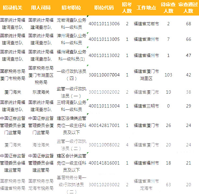Screen dimensions: 199x194
Task: Select the 海沧海关 department cell
Action: 41,145
